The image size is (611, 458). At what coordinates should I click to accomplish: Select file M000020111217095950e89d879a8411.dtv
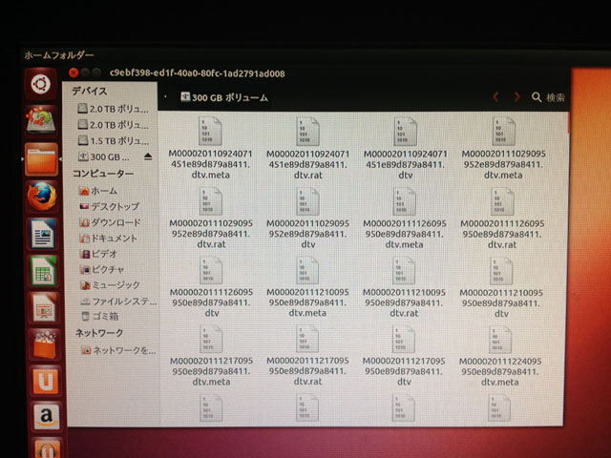(x=404, y=355)
